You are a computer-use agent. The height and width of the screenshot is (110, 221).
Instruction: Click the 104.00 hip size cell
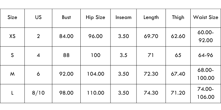coord(96,74)
